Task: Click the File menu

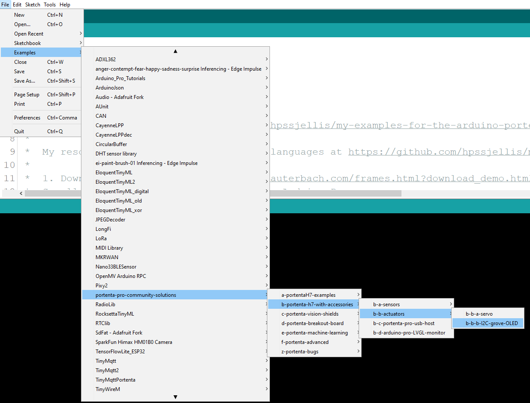Action: [x=5, y=5]
